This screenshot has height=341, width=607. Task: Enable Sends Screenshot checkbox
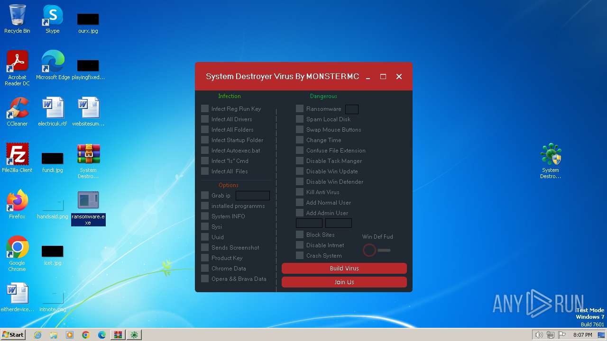[x=205, y=247]
